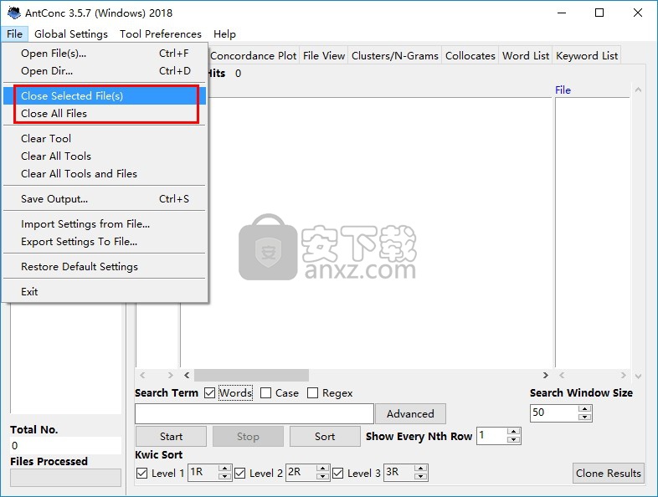
Task: Increase Level 3 sort position
Action: coord(421,469)
